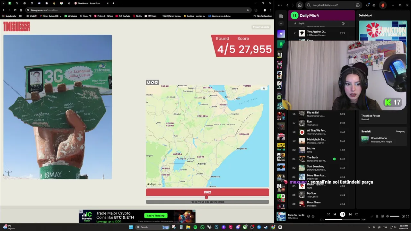Click the year slider handle under 1962
This screenshot has height=231, width=411.
click(206, 197)
